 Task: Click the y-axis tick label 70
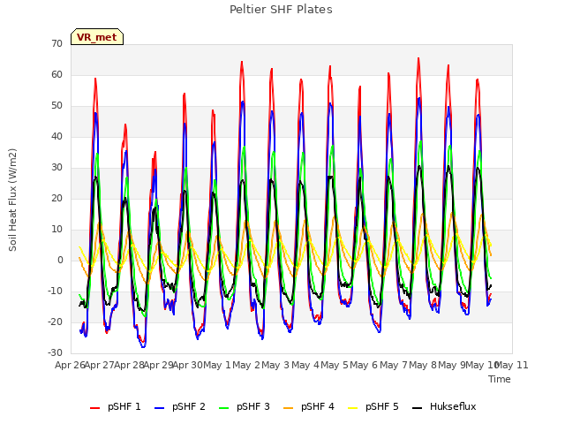pos(56,43)
